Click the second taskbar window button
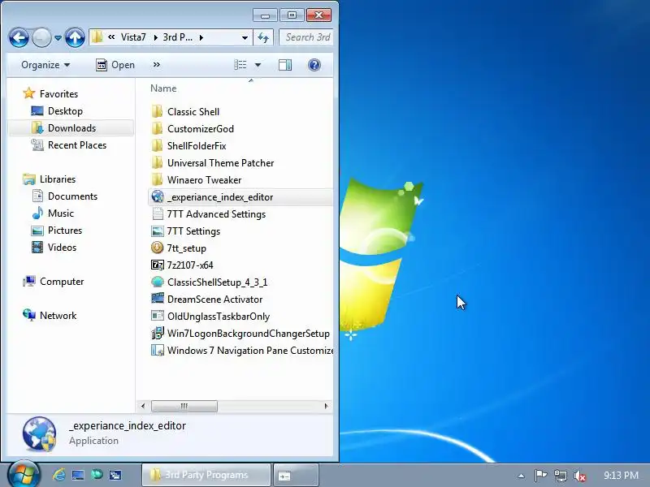Viewport: 650px width, 487px height. tap(295, 475)
